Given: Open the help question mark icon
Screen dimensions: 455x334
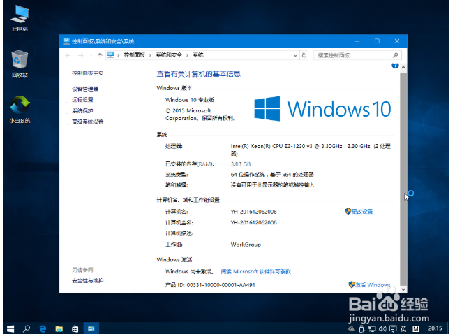Looking at the screenshot, I should coord(395,66).
